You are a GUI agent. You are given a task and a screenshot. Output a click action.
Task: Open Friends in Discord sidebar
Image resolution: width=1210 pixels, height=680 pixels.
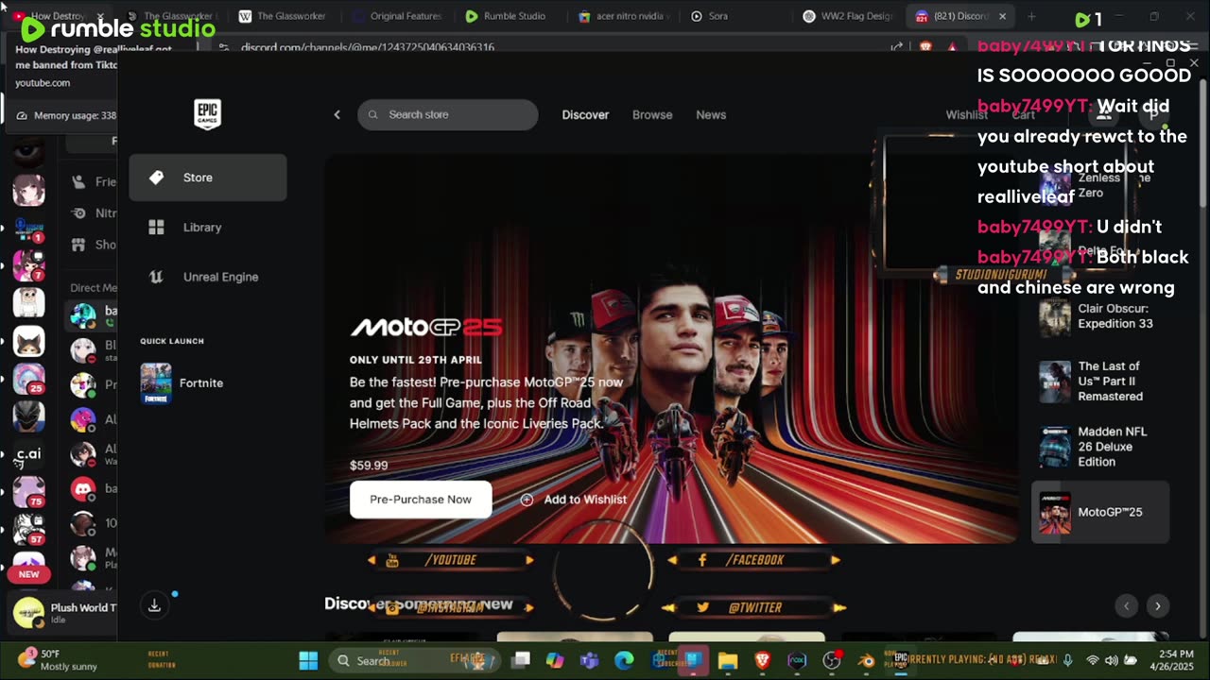coord(95,181)
